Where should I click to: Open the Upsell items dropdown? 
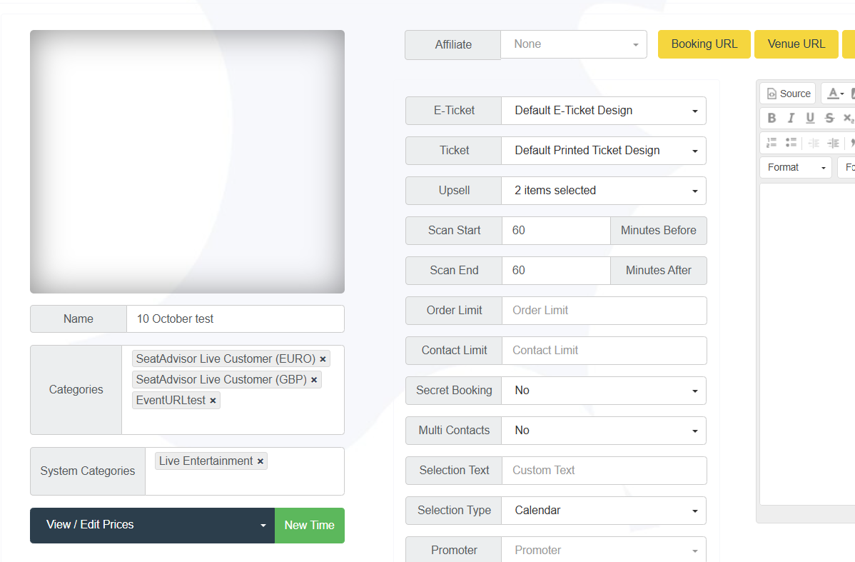[604, 191]
